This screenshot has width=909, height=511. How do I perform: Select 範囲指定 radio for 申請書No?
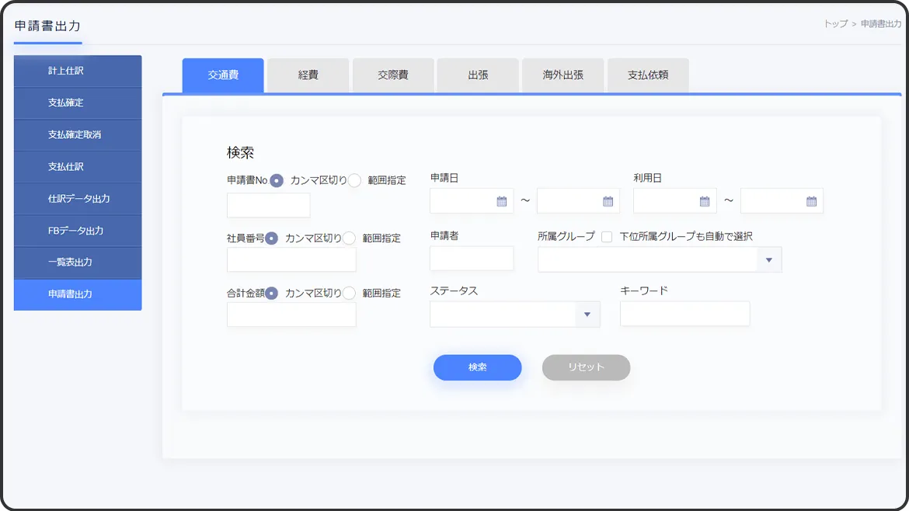354,180
